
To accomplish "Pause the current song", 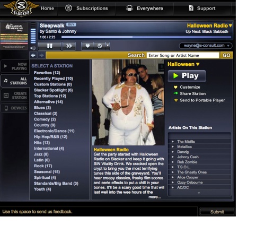I will (x=50, y=46).
